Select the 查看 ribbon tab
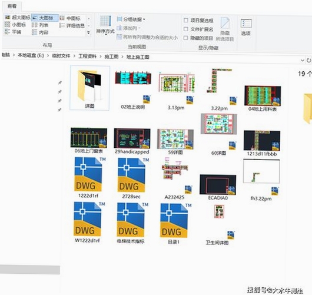Image resolution: width=312 pixels, height=295 pixels. pyautogui.click(x=12, y=6)
